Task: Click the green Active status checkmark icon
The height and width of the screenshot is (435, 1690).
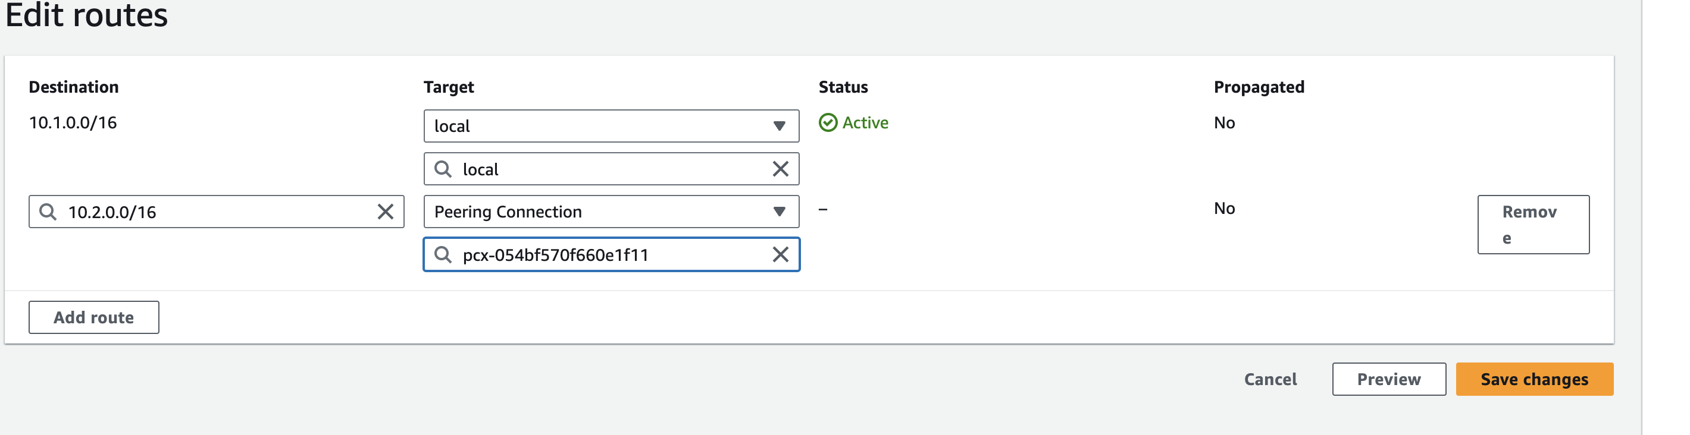Action: tap(828, 122)
